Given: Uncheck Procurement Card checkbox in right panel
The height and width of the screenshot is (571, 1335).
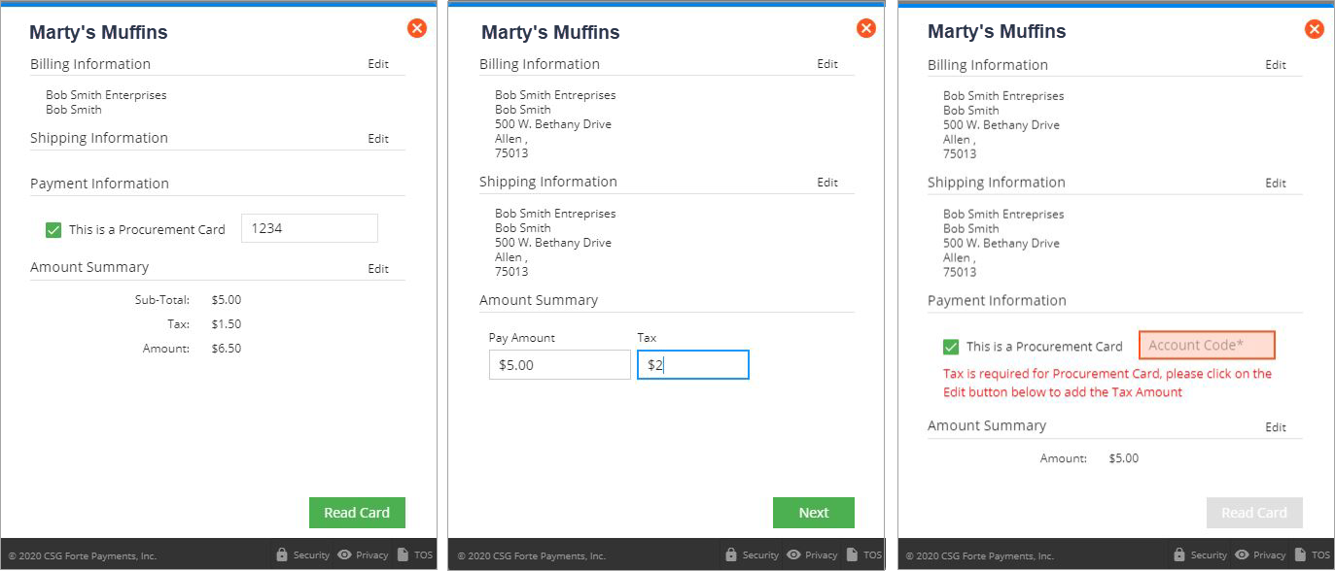Looking at the screenshot, I should coord(951,347).
